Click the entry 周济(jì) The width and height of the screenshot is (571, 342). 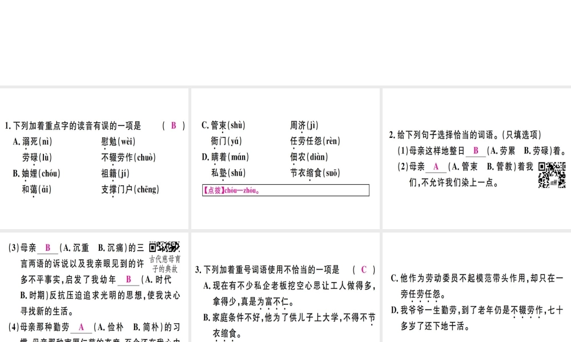pyautogui.click(x=304, y=125)
